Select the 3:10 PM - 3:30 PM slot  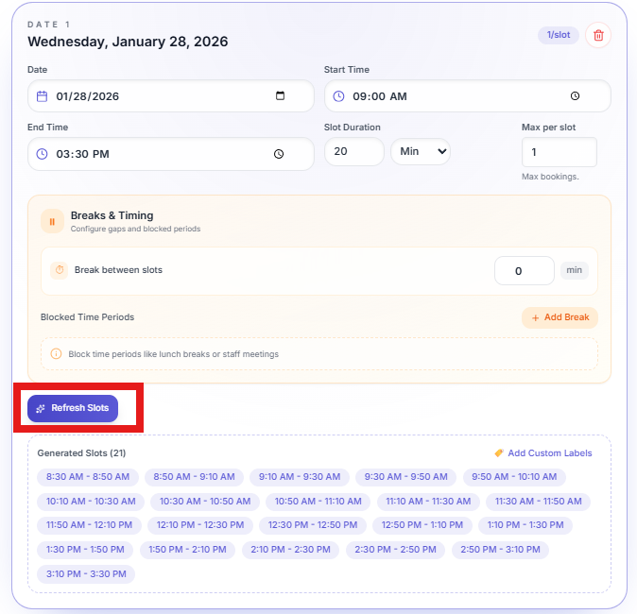(x=86, y=574)
